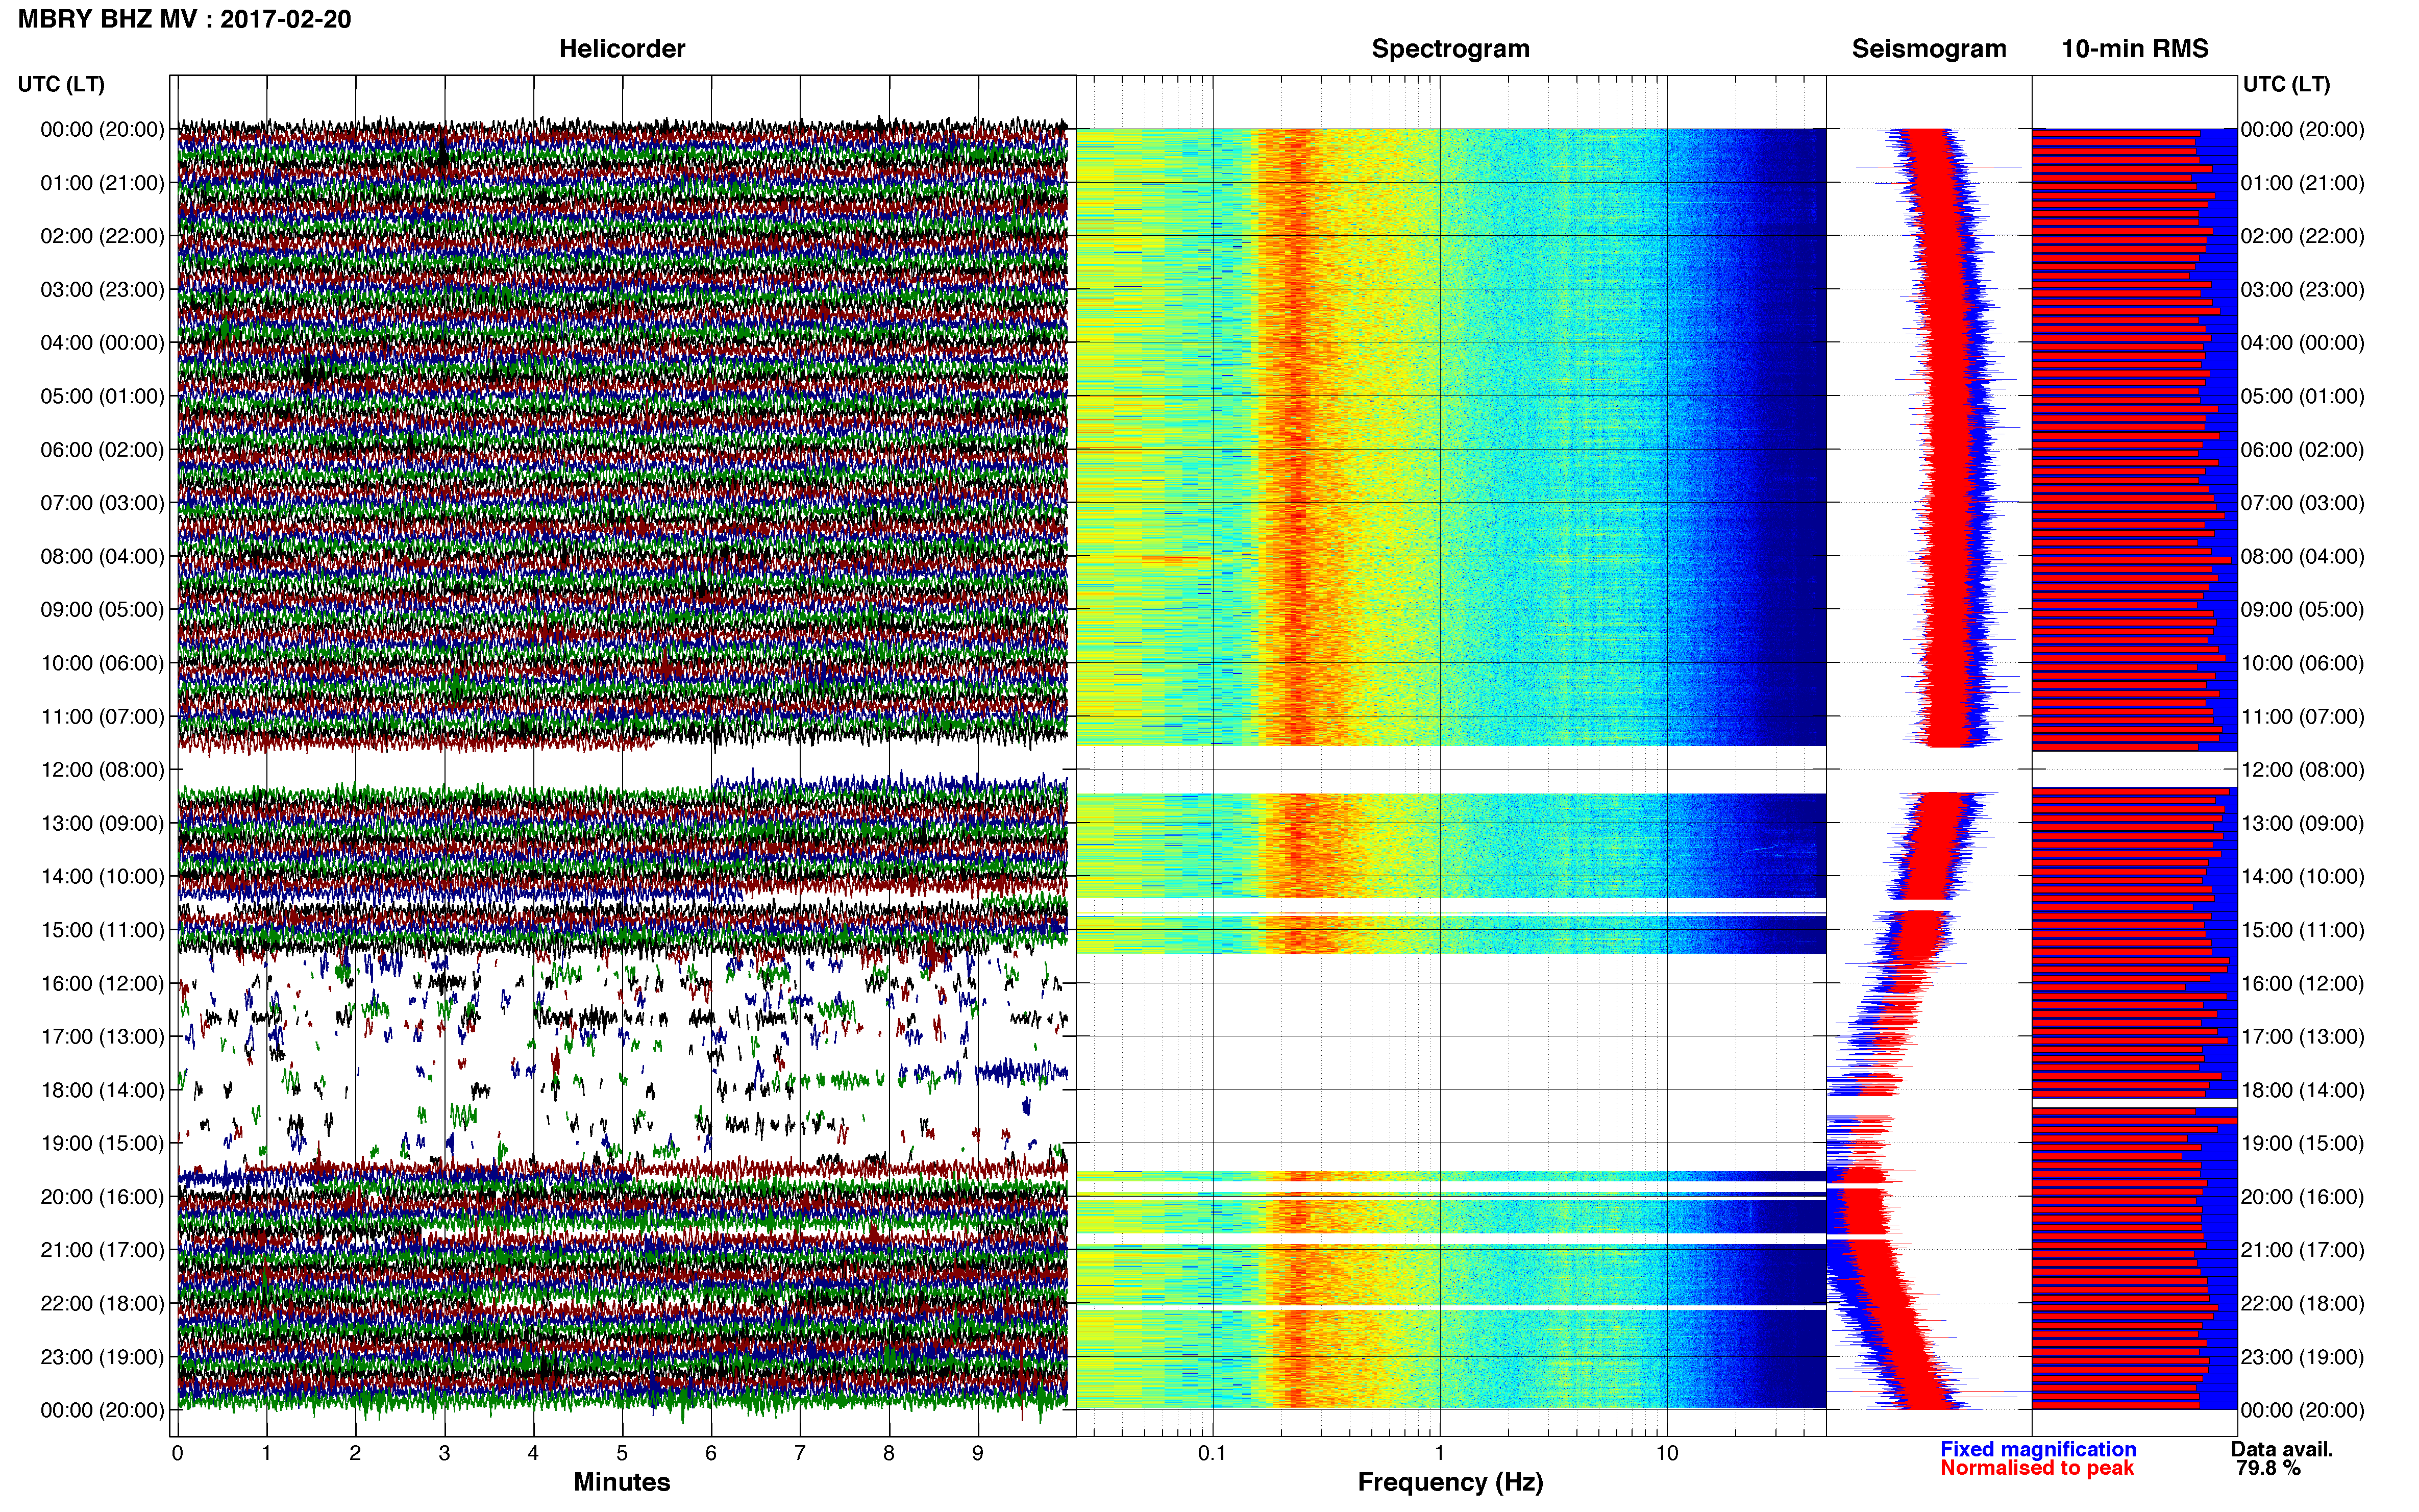
Task: Click minute tick label '7' on helicorder axis
Action: coord(800,1454)
